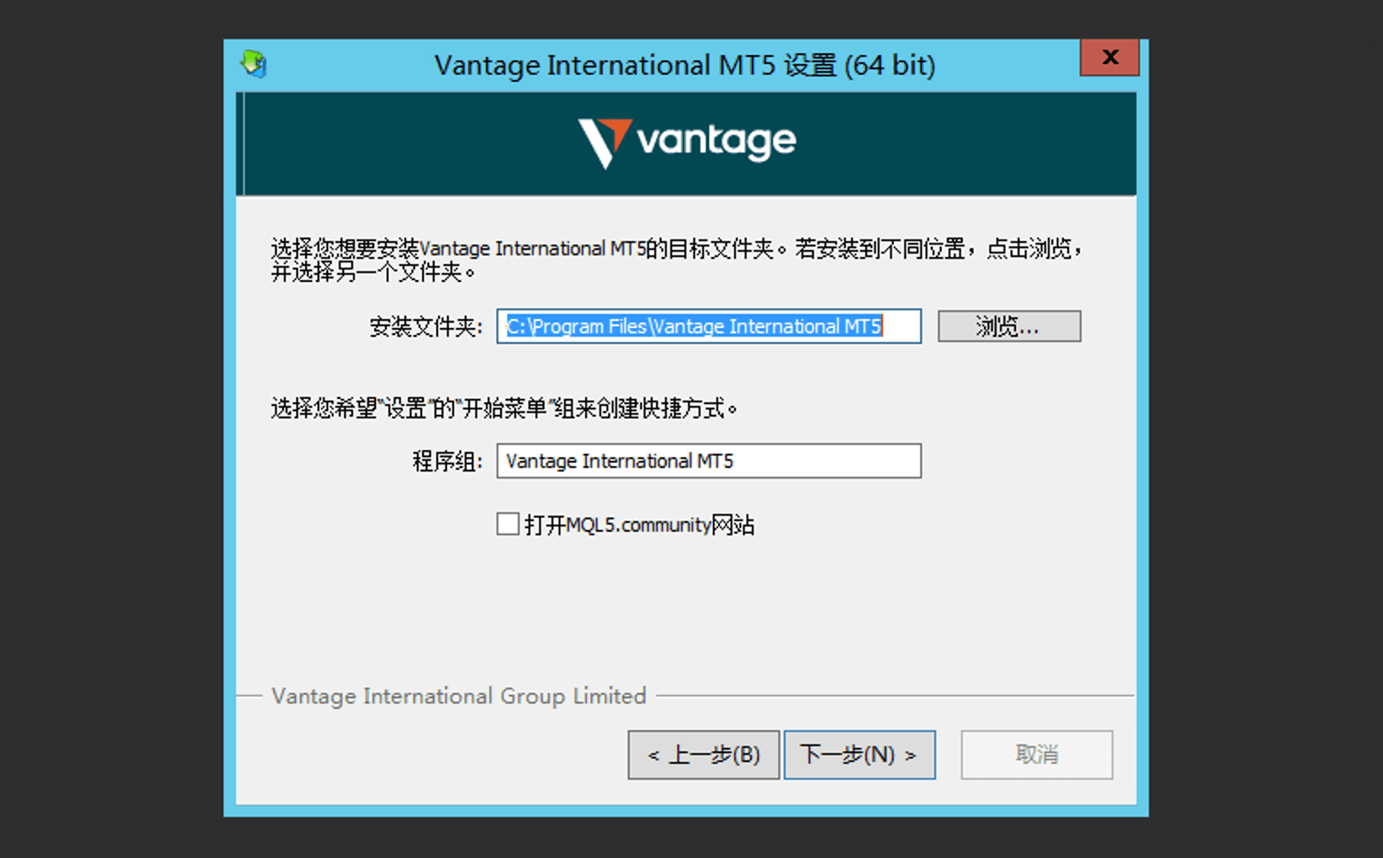Click 'Vantage International Group Limited' footer label
The width and height of the screenshot is (1383, 858).
(457, 696)
